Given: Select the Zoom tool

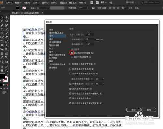Looking at the screenshot, I should coord(7,71).
